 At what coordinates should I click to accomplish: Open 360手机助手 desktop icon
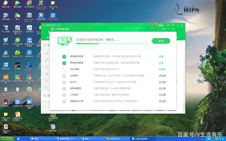pos(29,4)
